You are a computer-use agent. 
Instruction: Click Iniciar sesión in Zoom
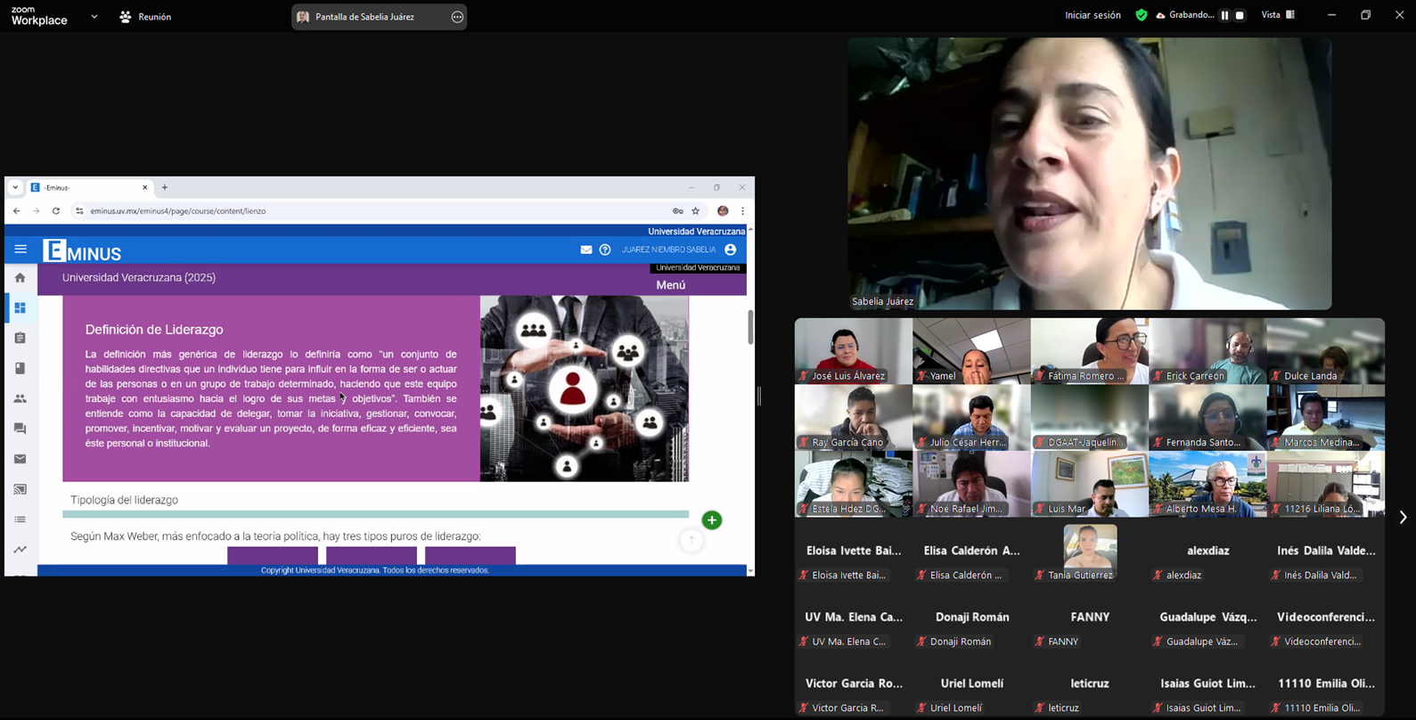1093,15
